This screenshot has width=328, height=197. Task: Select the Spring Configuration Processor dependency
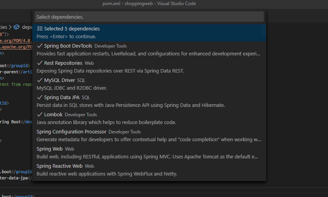[149, 136]
